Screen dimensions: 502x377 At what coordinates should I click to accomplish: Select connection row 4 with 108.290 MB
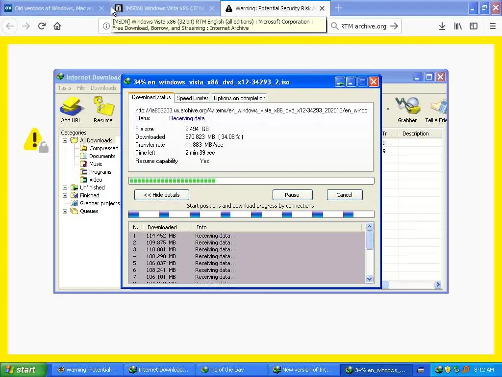click(x=247, y=256)
